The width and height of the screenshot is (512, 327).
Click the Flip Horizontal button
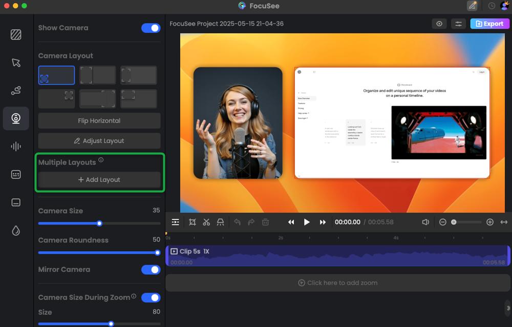[x=99, y=120]
